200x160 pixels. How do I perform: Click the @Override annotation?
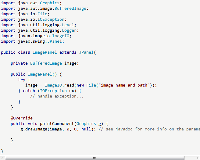coord(21,118)
